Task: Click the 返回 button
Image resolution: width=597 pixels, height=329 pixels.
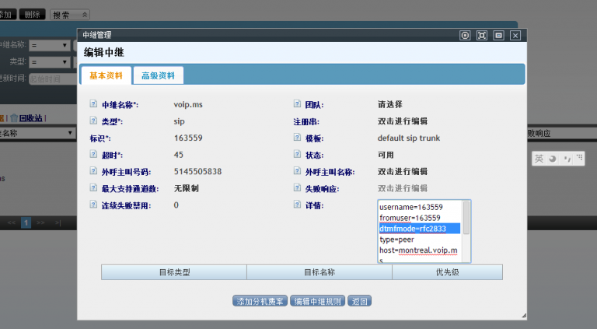Action: 359,301
